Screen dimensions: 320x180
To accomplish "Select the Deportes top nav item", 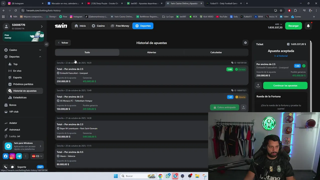I will [x=143, y=26].
